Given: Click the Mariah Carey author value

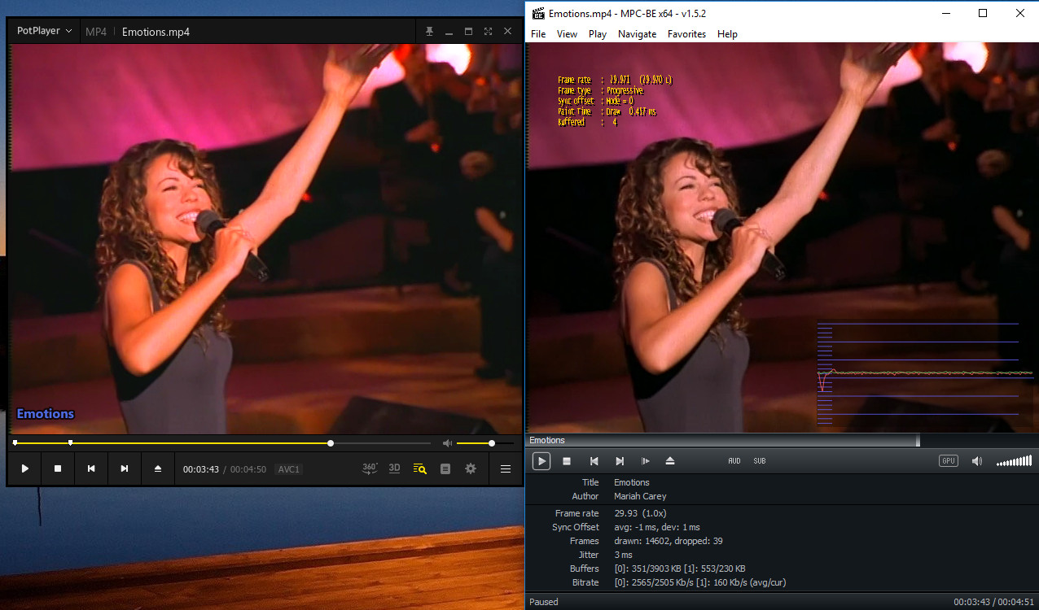Looking at the screenshot, I should (x=640, y=496).
